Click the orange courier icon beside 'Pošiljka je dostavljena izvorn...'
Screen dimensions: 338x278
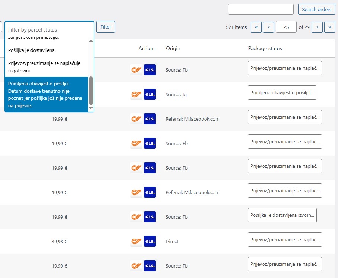point(136,217)
